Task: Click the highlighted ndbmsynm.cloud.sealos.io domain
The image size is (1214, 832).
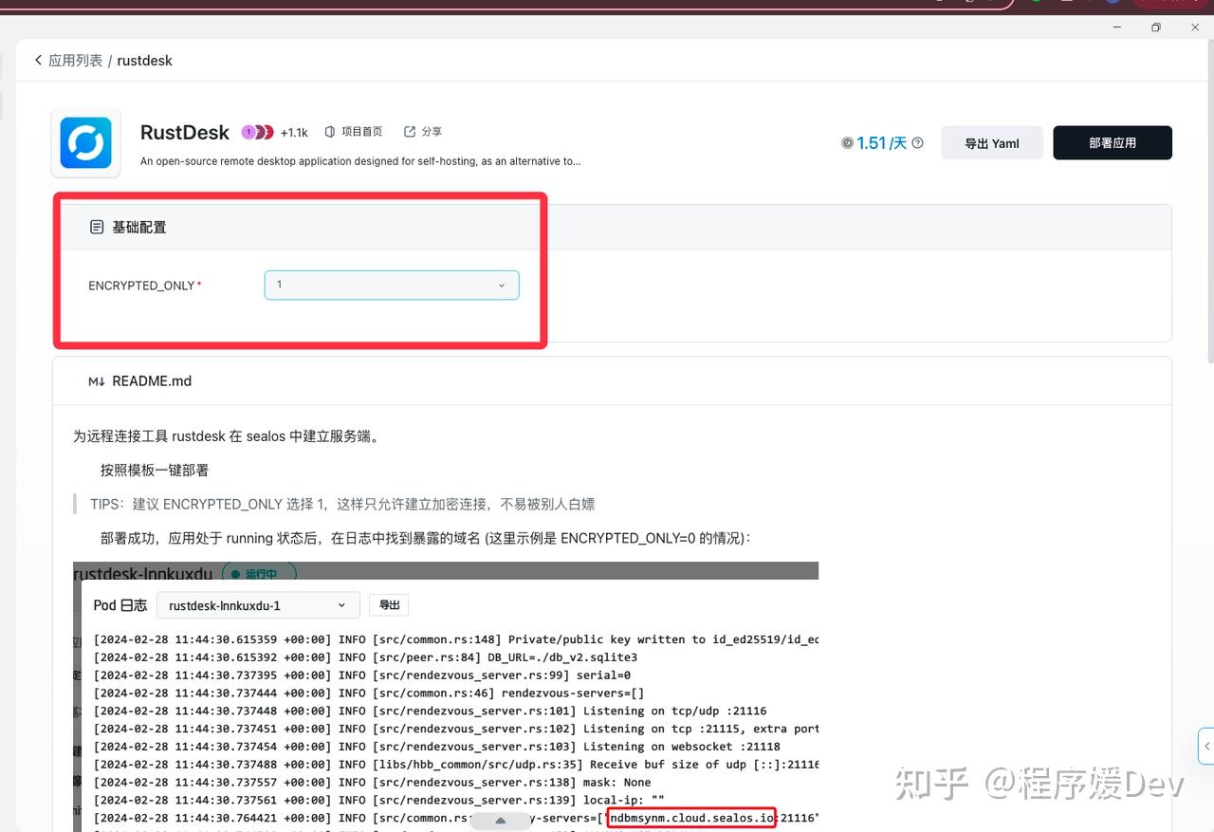Action: 690,817
